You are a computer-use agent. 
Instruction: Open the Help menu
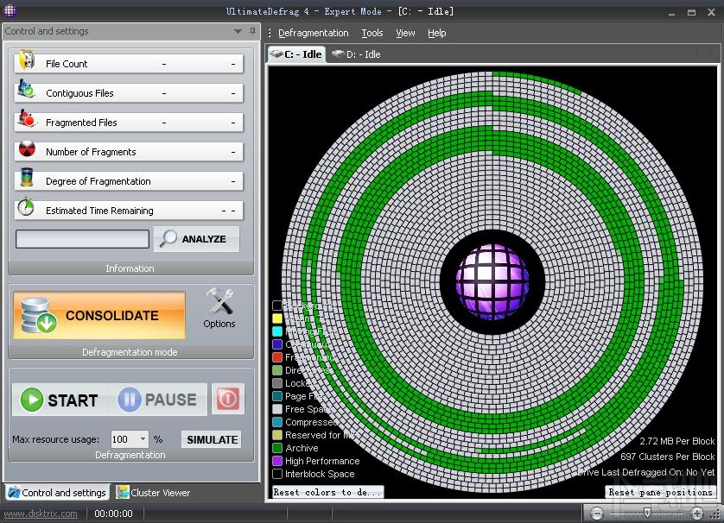point(436,33)
